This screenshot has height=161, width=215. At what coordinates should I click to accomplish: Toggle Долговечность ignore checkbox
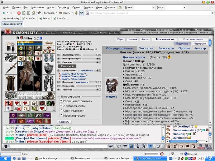61,106
